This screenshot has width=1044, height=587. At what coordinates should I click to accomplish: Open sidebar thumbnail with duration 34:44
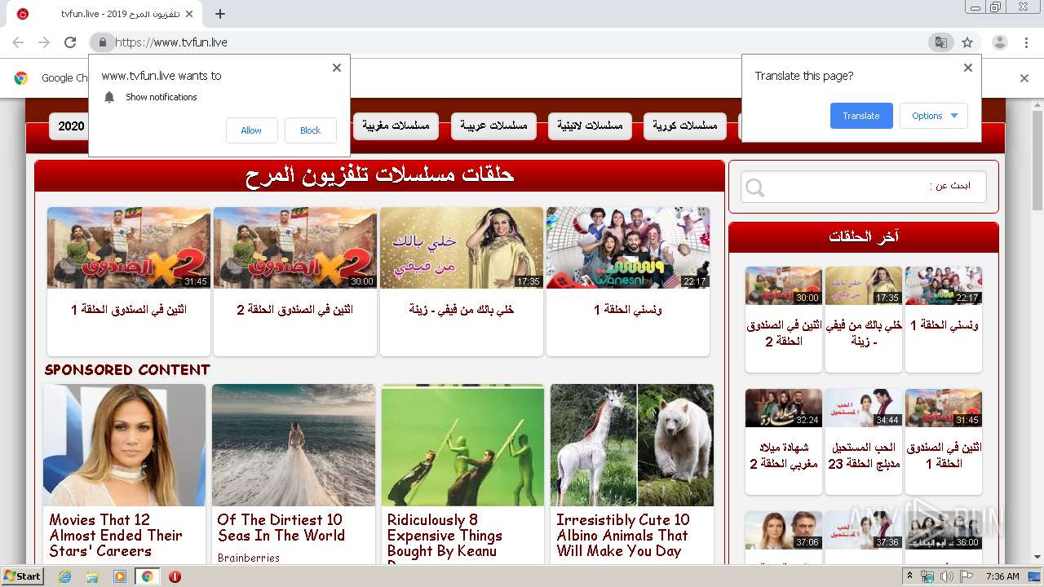coord(864,408)
